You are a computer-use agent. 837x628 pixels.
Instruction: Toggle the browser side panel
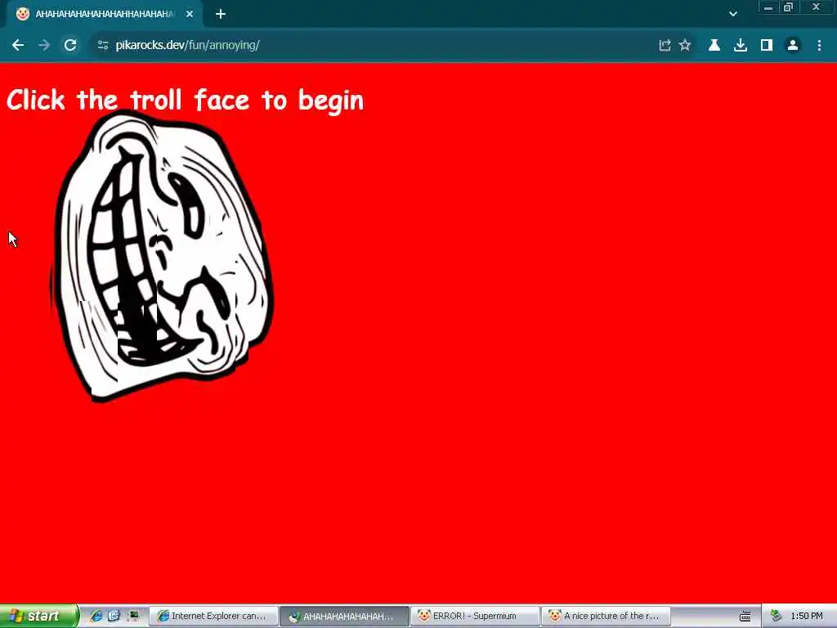click(767, 46)
